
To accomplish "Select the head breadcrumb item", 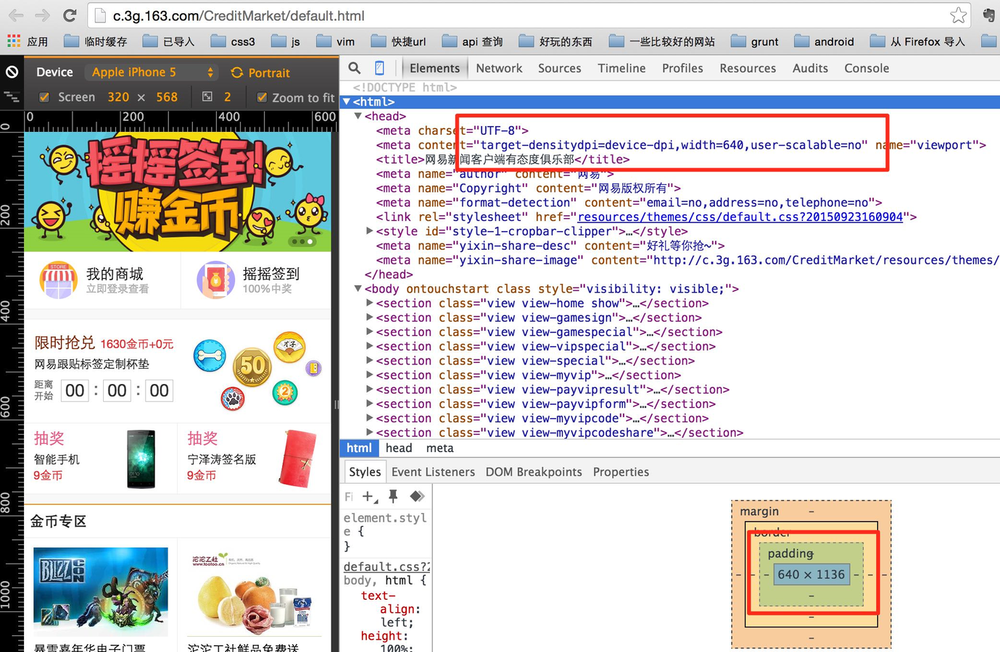I will point(399,448).
